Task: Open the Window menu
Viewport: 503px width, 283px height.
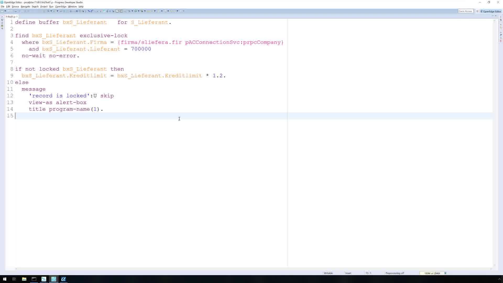Action: click(72, 7)
